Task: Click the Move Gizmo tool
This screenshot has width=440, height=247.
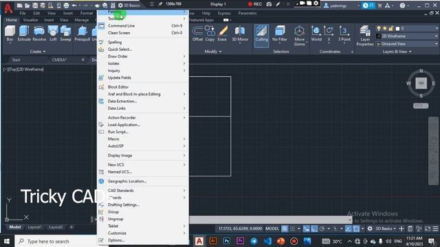Action: 300,36
